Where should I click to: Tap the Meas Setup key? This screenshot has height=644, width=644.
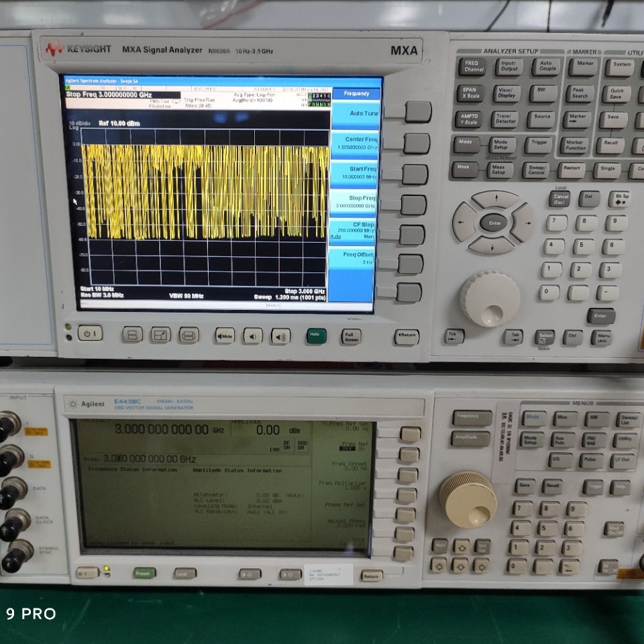[499, 170]
